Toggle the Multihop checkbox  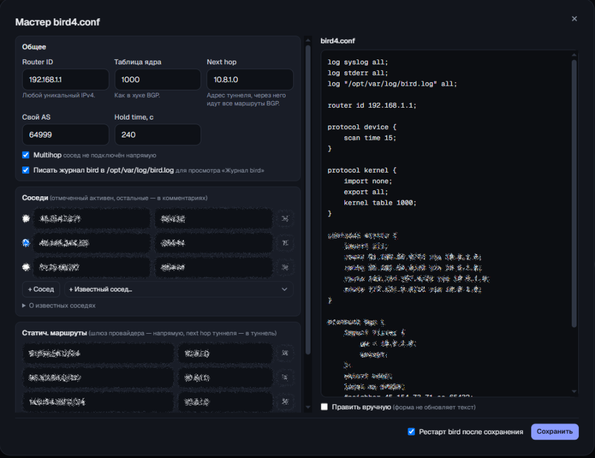click(x=26, y=155)
